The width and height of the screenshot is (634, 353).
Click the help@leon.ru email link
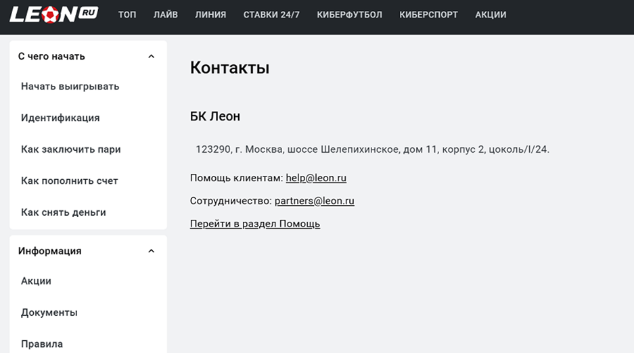click(316, 178)
